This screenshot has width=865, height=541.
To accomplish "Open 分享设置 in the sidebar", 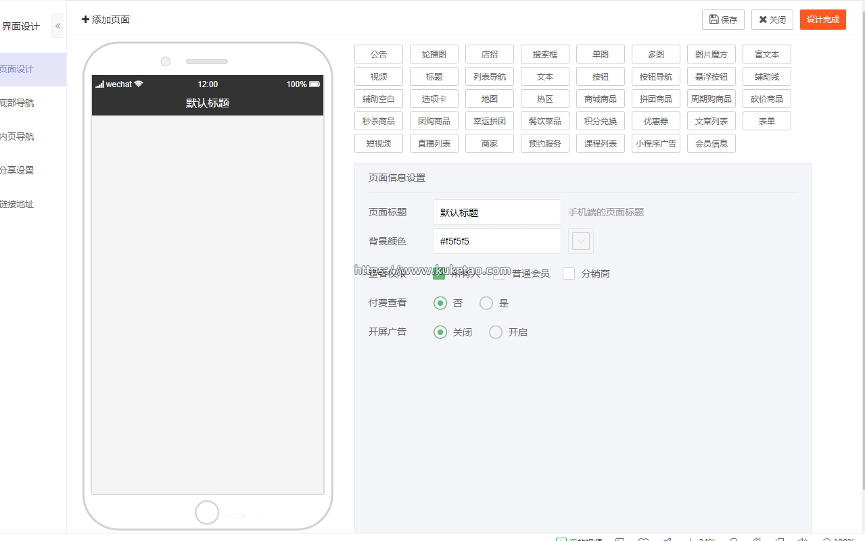I will (33, 170).
